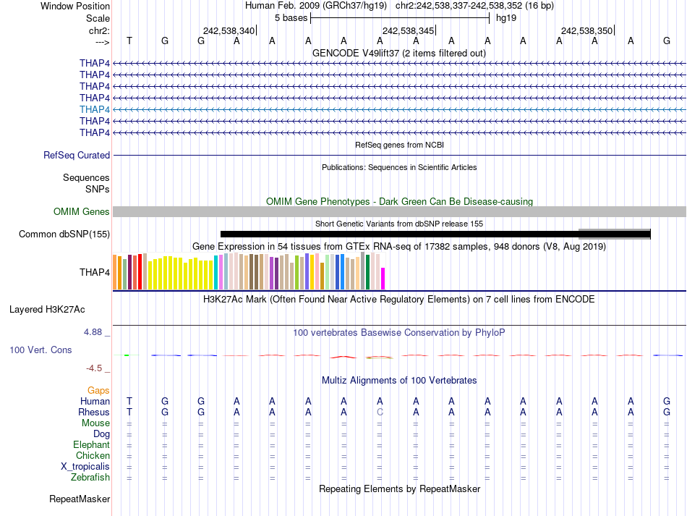
Task: Click the lime-green GTEx tissue bar
Action: click(296, 273)
